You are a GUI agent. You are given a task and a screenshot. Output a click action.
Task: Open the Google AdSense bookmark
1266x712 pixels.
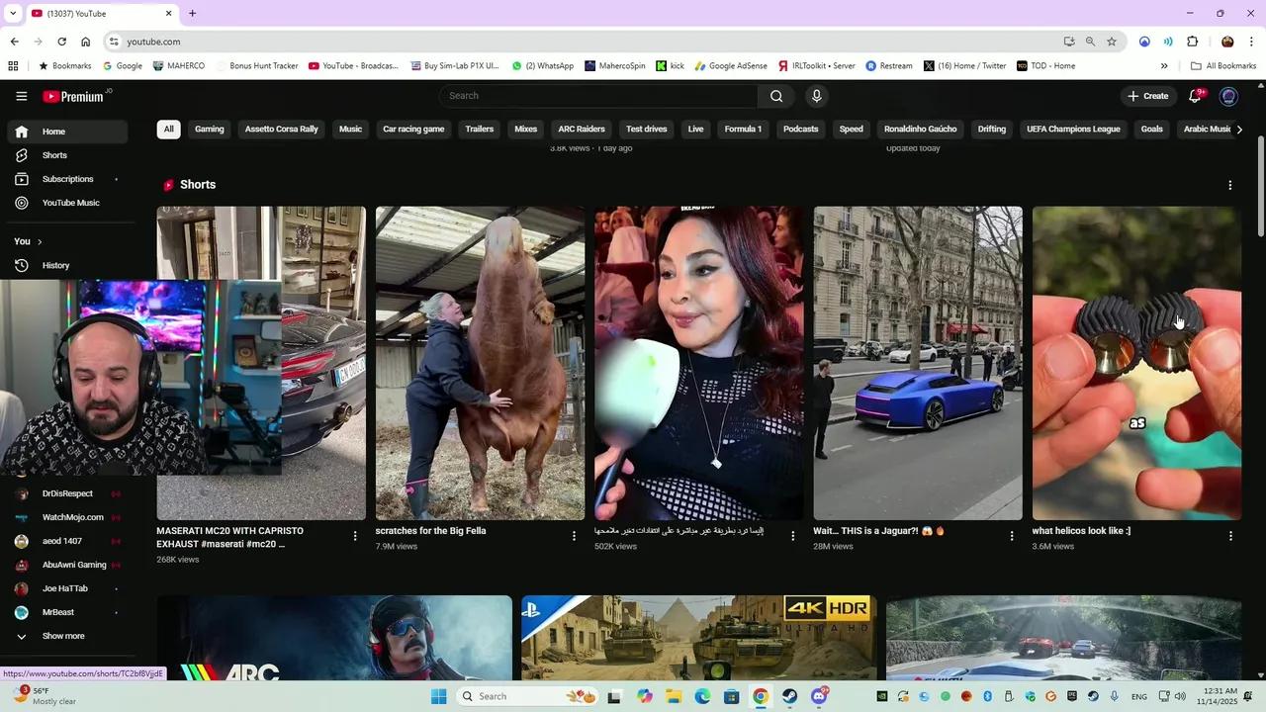(x=731, y=66)
